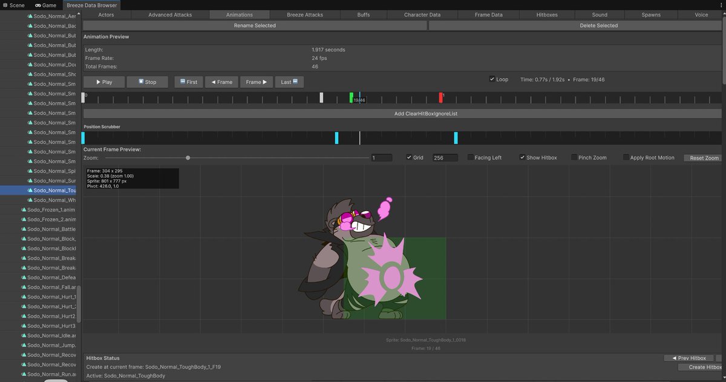
Task: Open the Spawns tab
Action: pyautogui.click(x=651, y=15)
